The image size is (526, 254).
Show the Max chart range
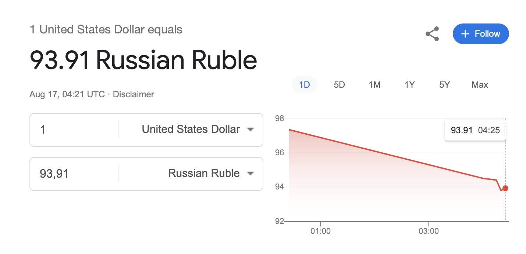(x=480, y=85)
